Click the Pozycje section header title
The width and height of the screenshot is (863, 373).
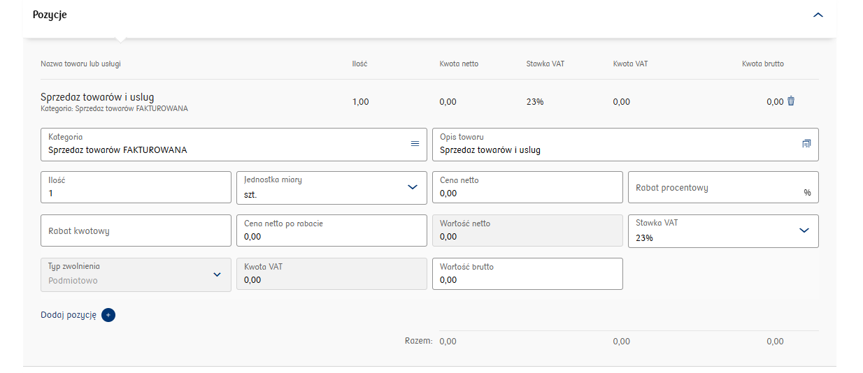[x=50, y=15]
